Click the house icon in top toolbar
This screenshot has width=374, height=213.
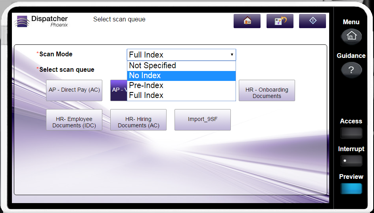point(247,21)
